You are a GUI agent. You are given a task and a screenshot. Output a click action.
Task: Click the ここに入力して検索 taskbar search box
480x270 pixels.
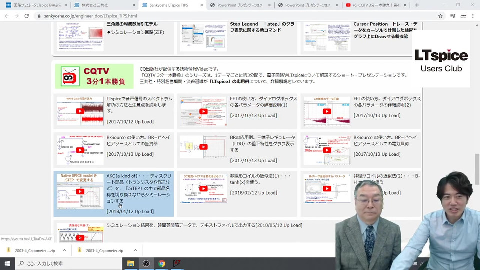[x=68, y=263]
